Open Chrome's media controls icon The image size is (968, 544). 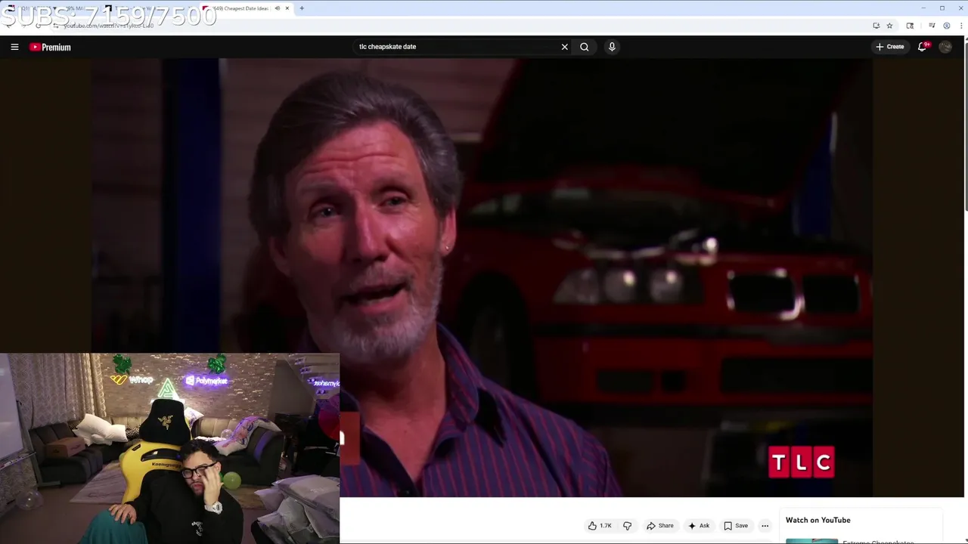coord(932,26)
